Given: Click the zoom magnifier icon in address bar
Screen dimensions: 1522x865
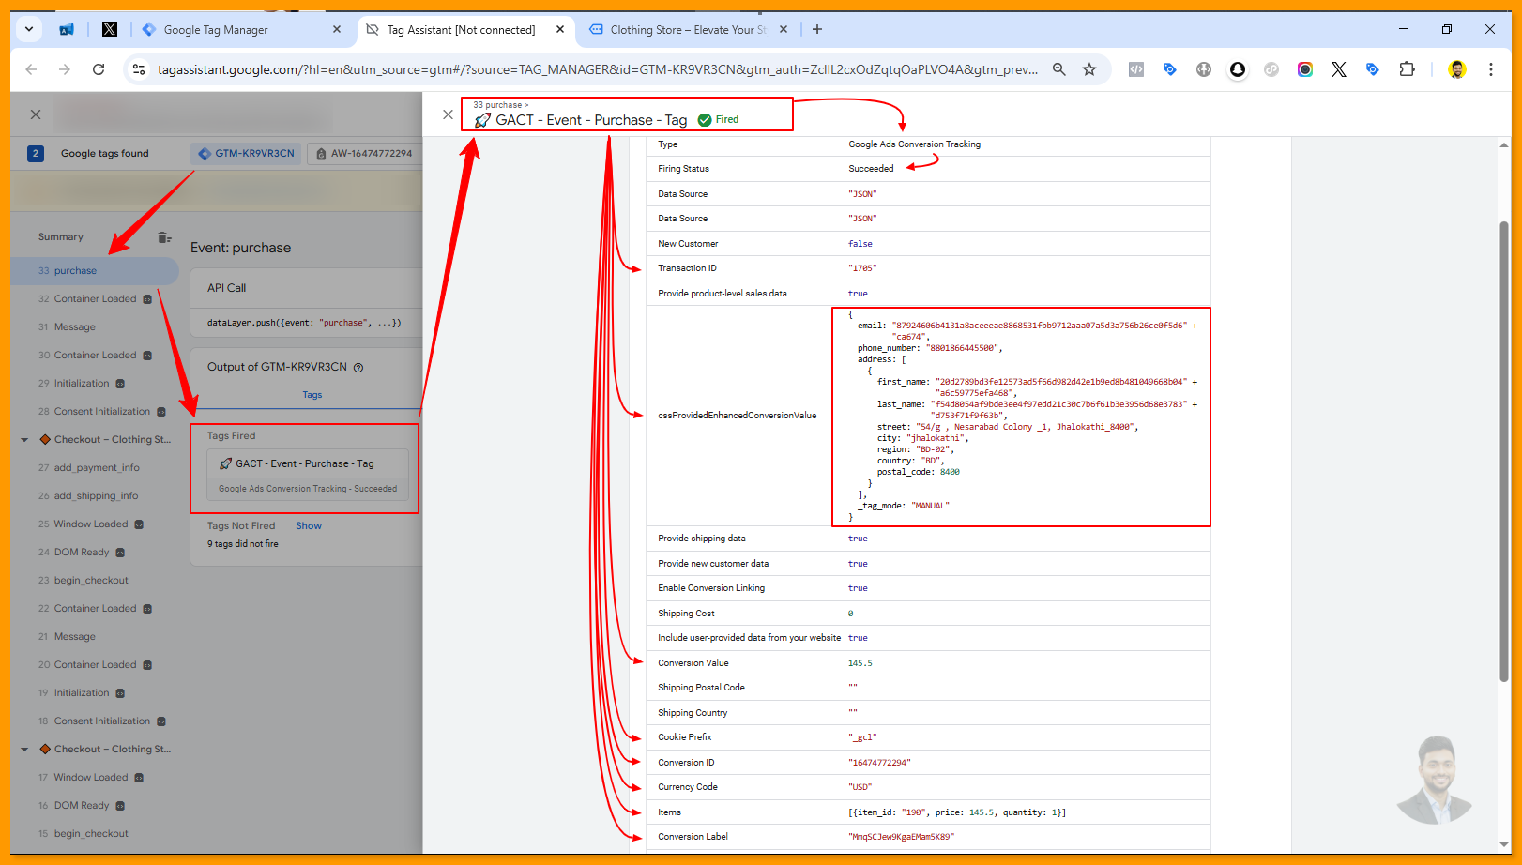Looking at the screenshot, I should point(1059,69).
